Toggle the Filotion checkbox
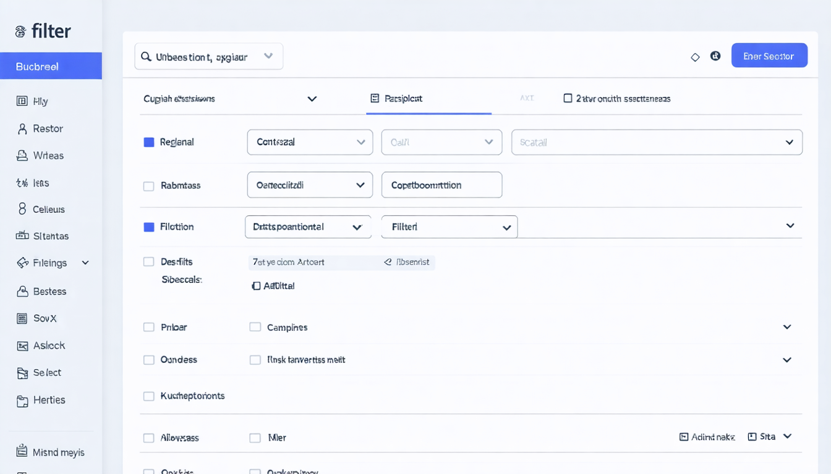The width and height of the screenshot is (831, 474). click(148, 227)
